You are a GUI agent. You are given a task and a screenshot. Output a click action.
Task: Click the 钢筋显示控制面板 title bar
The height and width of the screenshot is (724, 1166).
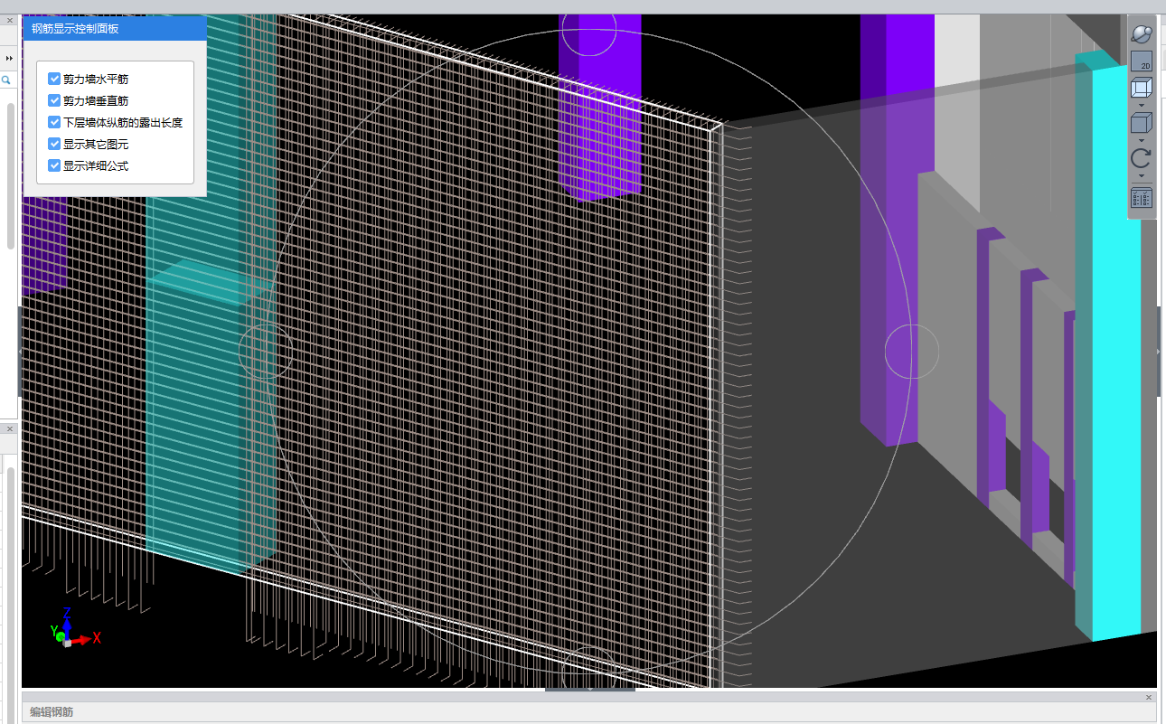pyautogui.click(x=115, y=28)
